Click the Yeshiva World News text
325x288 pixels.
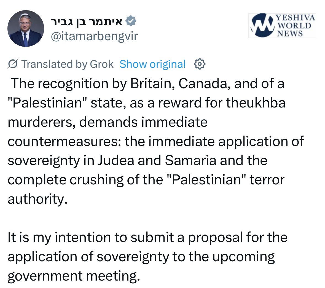296,26
